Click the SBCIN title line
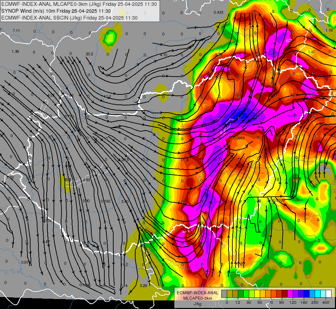Screen dimensions: 336x309 69,18
